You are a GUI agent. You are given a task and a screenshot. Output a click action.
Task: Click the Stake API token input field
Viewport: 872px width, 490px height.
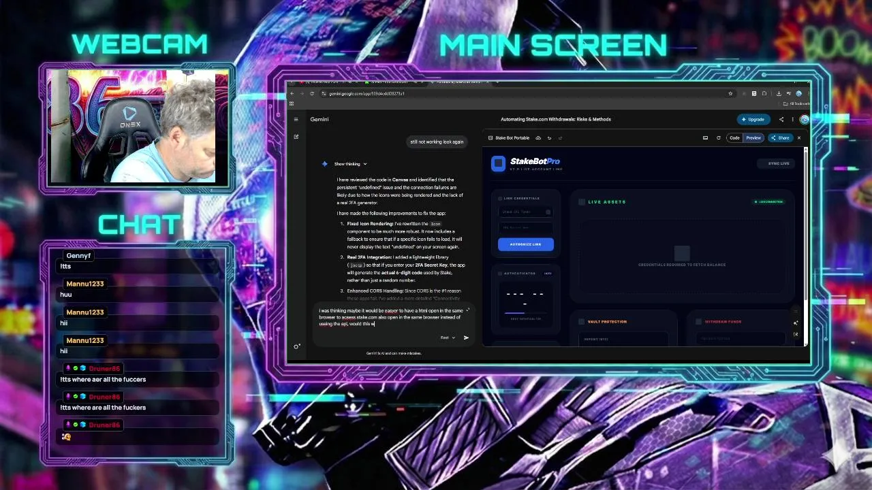point(525,212)
